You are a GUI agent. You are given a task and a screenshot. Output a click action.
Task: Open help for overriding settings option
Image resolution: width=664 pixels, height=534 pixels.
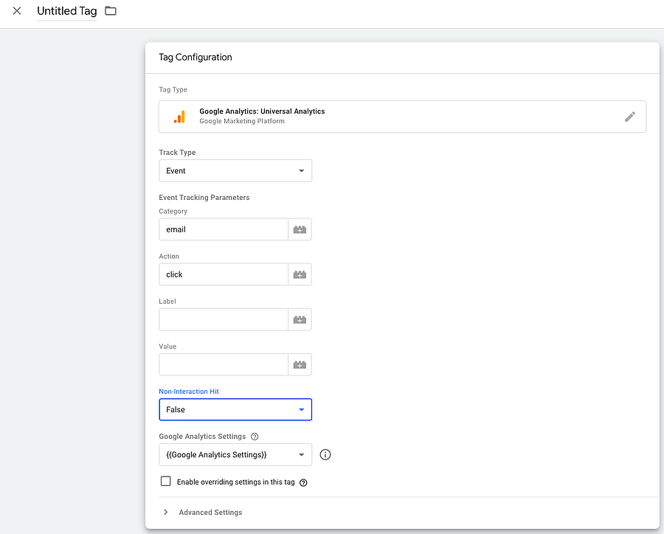[303, 482]
